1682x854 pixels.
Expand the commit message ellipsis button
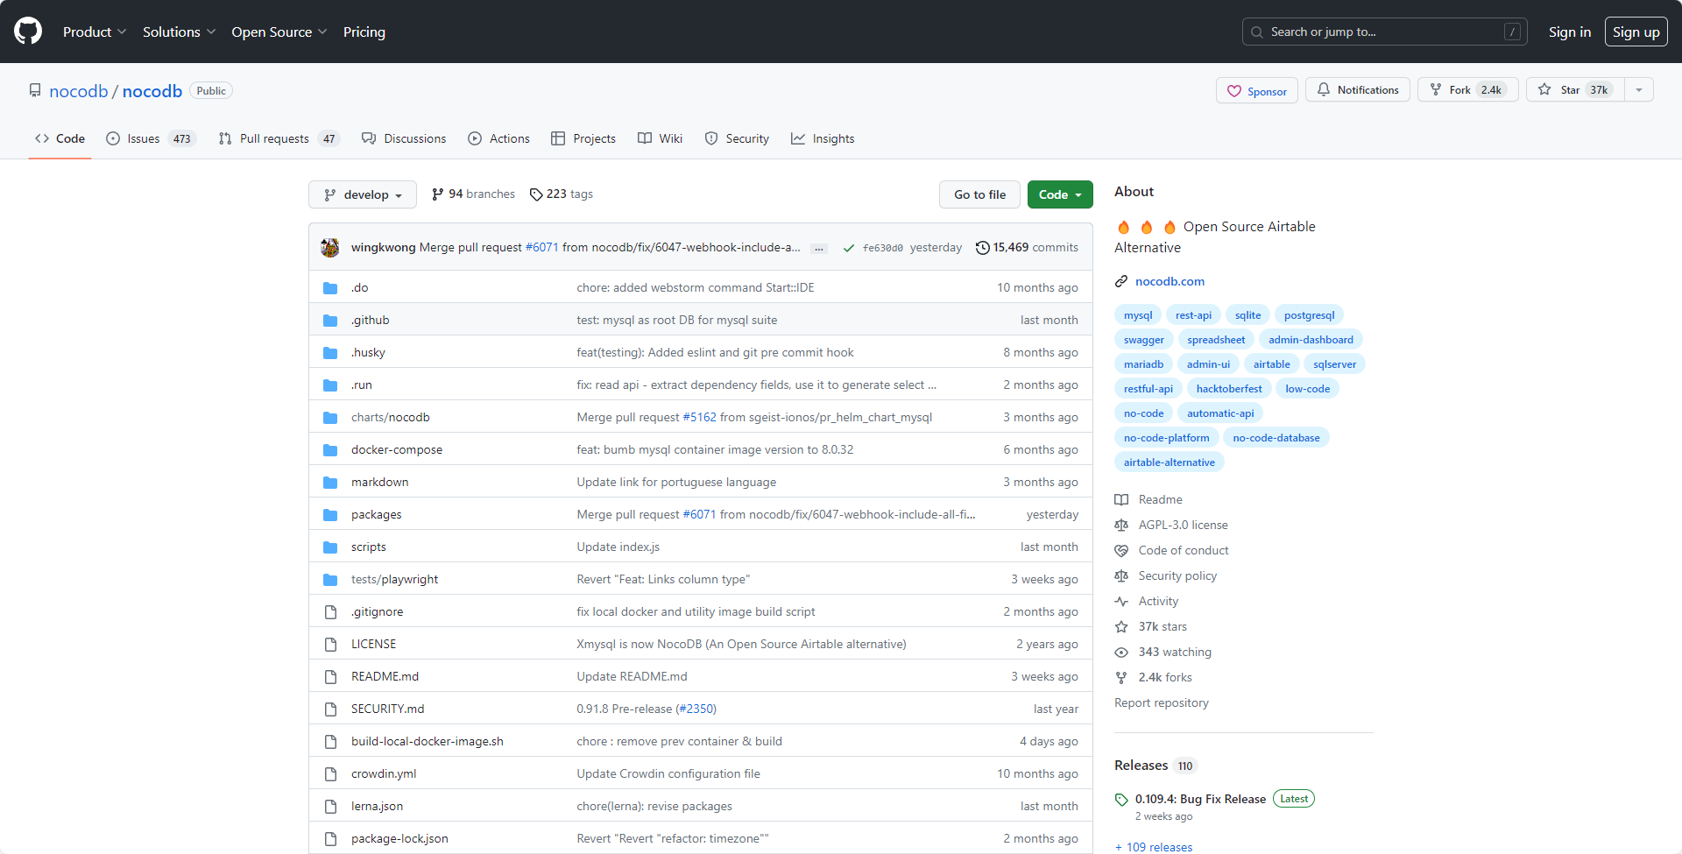819,249
